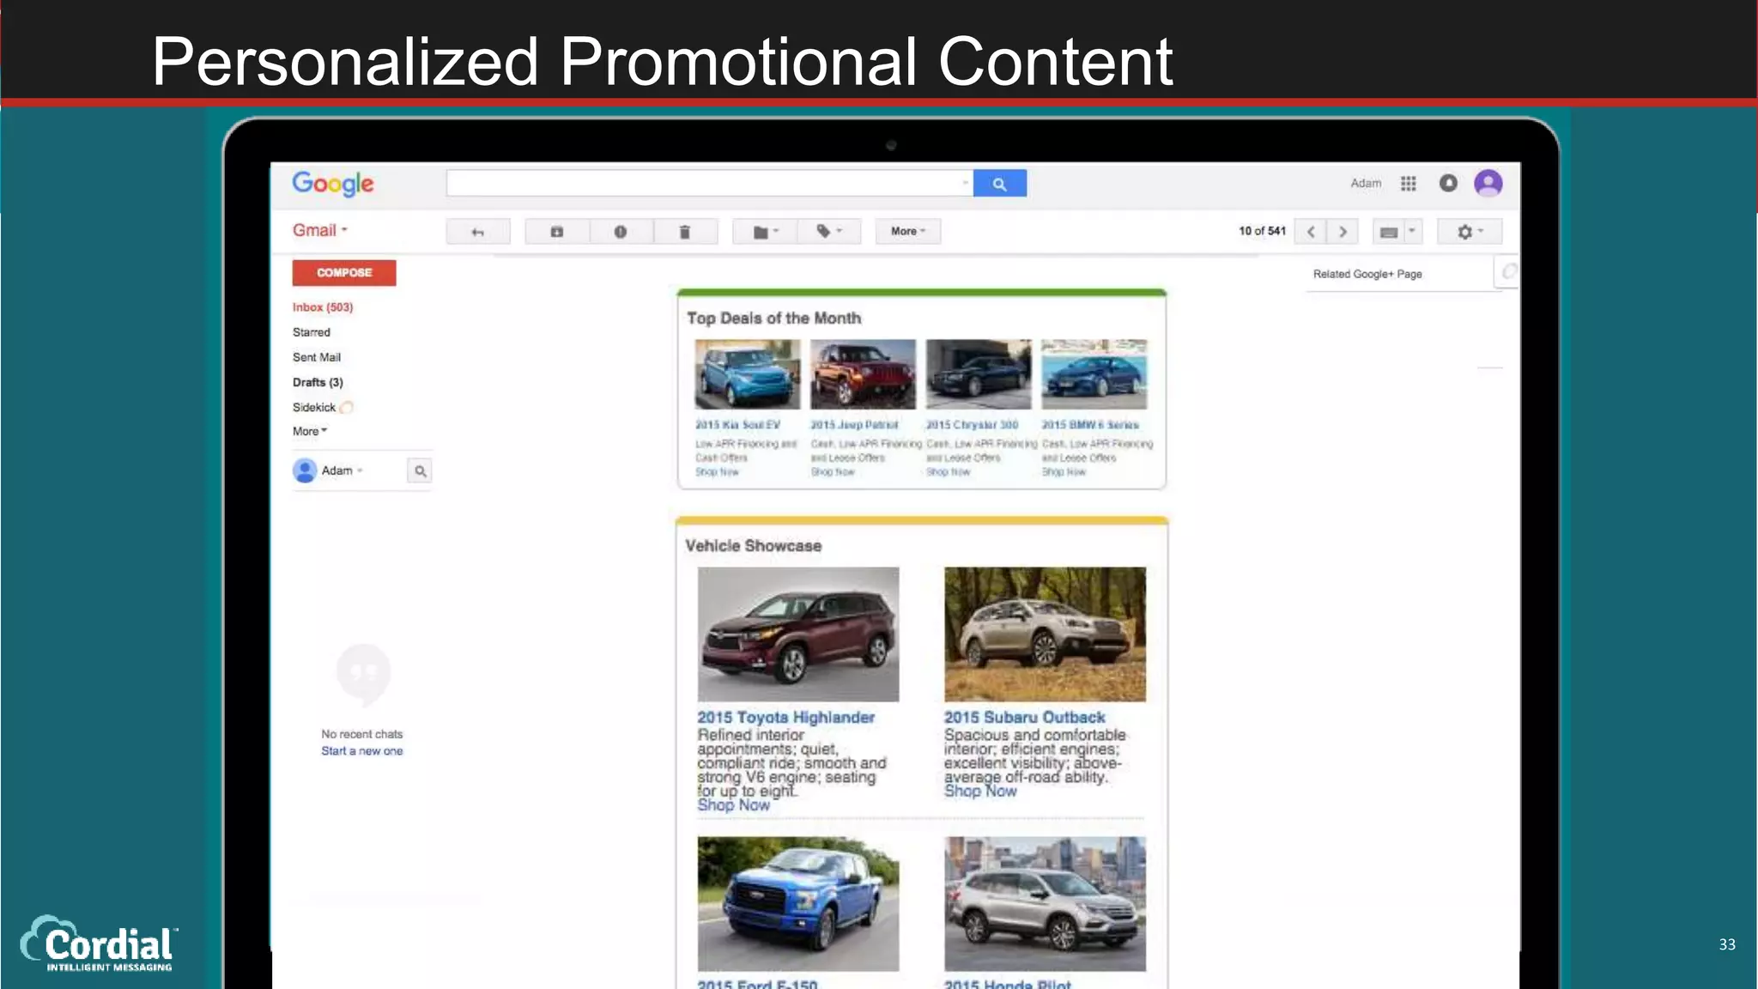Viewport: 1758px width, 989px height.
Task: Click the Adam chat avatar icon
Action: [305, 470]
